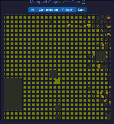
Task: Pick the upper yellow square left of large right block
Action: (x=94, y=52)
